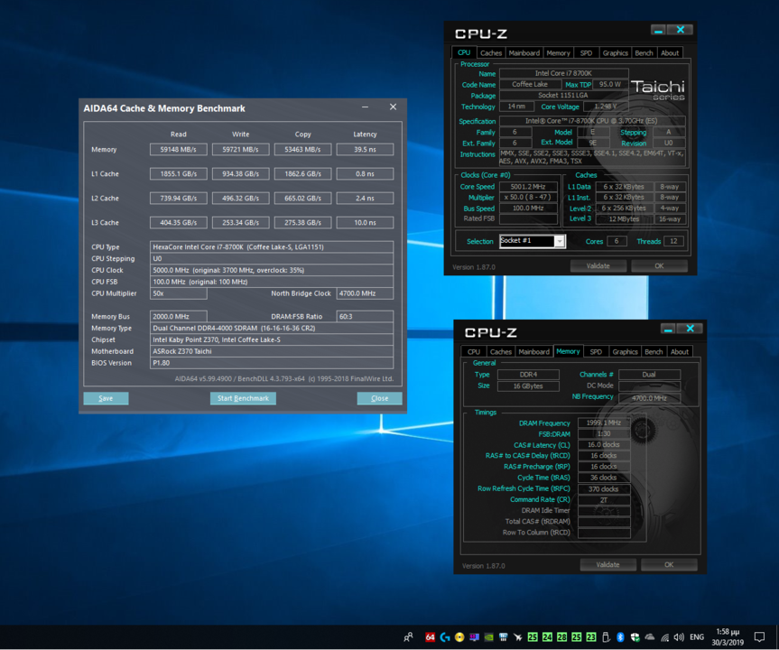Viewport: 779px width, 650px height.
Task: Click BIOS Version field P1.80
Action: [x=272, y=363]
